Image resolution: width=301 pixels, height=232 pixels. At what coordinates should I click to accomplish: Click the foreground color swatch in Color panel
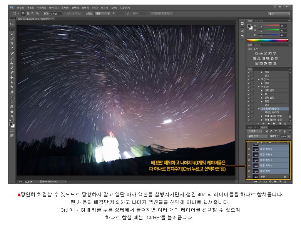pyautogui.click(x=249, y=26)
